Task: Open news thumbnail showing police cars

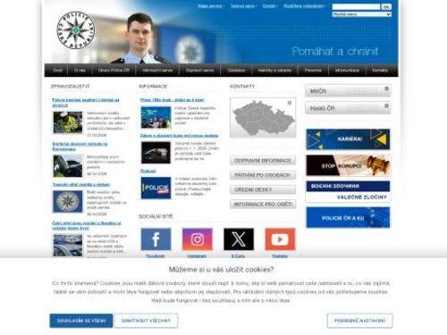Action: coord(68,246)
